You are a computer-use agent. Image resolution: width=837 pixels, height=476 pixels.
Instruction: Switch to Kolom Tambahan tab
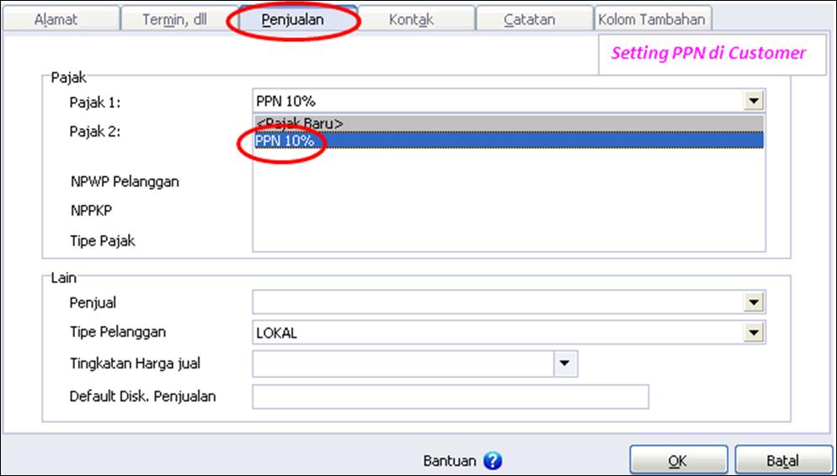pos(653,19)
